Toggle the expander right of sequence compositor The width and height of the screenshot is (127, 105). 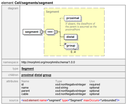coord(56,32)
